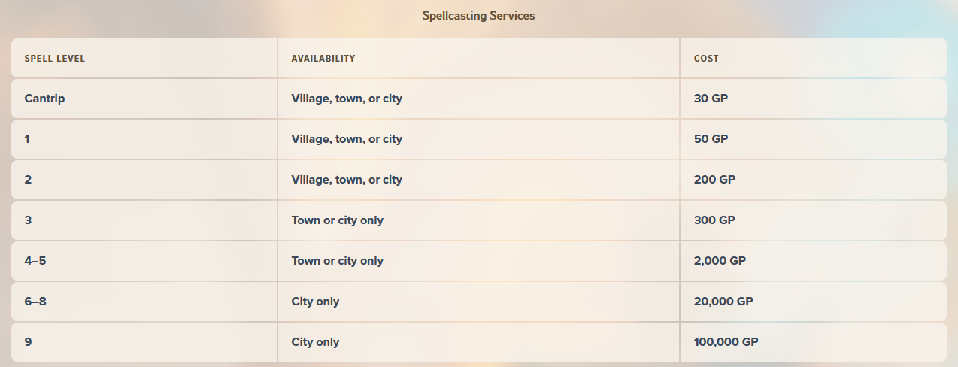Select the Spell Level column header
Screen dimensions: 958x367
click(x=144, y=58)
